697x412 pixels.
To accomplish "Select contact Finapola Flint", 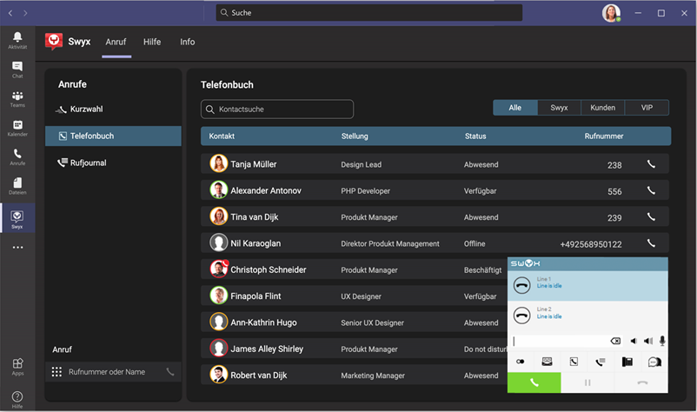I will (256, 296).
